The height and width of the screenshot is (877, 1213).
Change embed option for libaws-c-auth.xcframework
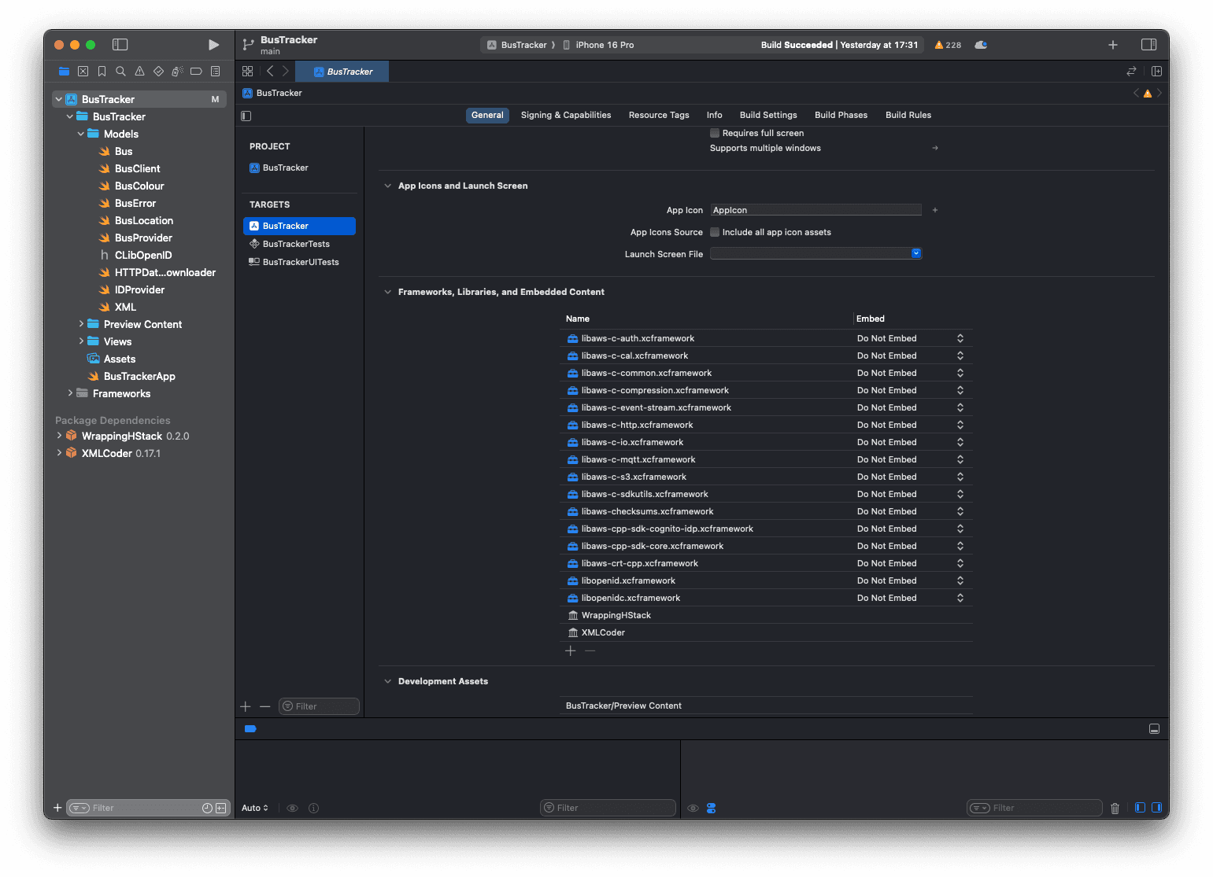(x=910, y=338)
